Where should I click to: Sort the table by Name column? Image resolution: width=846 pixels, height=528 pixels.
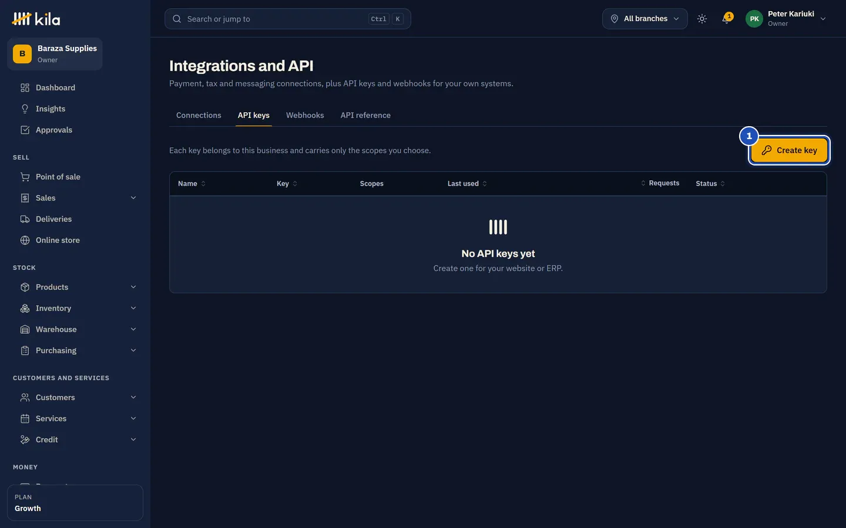click(192, 184)
